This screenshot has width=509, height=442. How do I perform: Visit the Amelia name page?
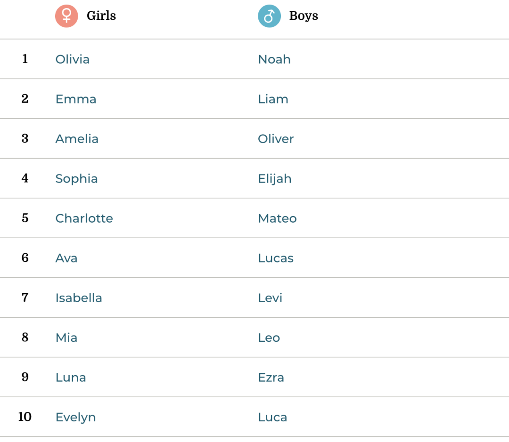point(77,139)
